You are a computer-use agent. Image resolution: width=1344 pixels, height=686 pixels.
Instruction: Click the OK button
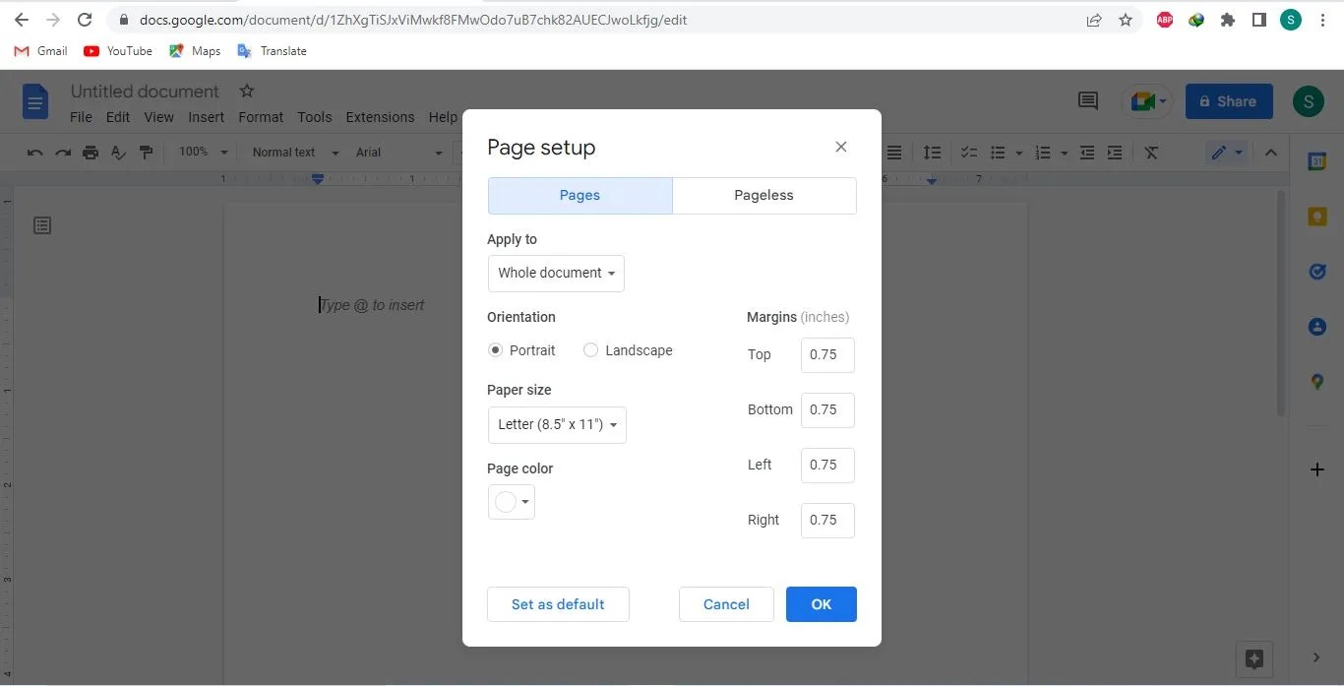pos(821,603)
